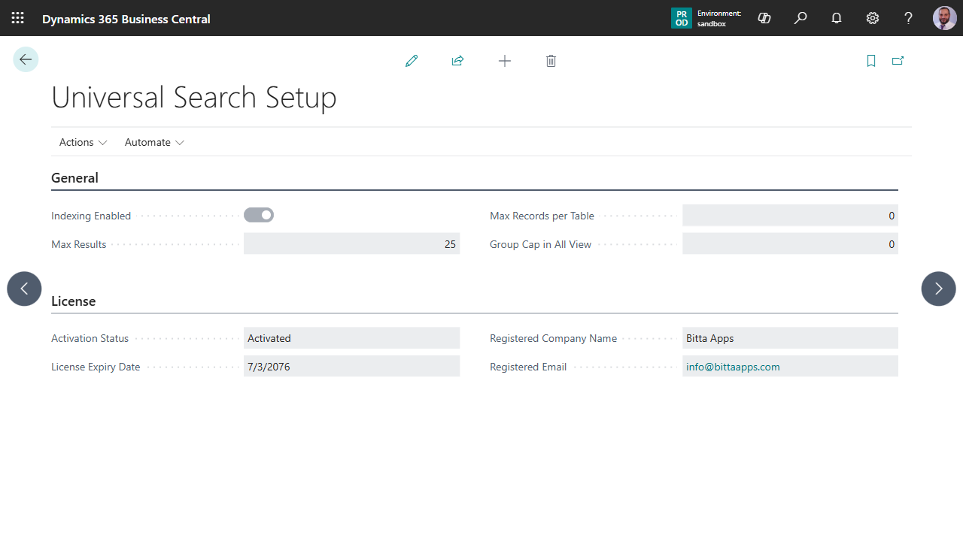Click the PROD environment badge
The width and height of the screenshot is (963, 541).
pos(681,18)
